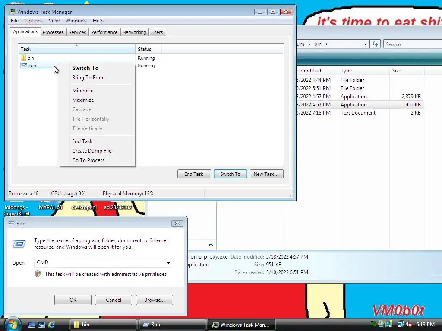Click the refresh icon in Explorer address bar
Image resolution: width=442 pixels, height=331 pixels.
click(375, 44)
